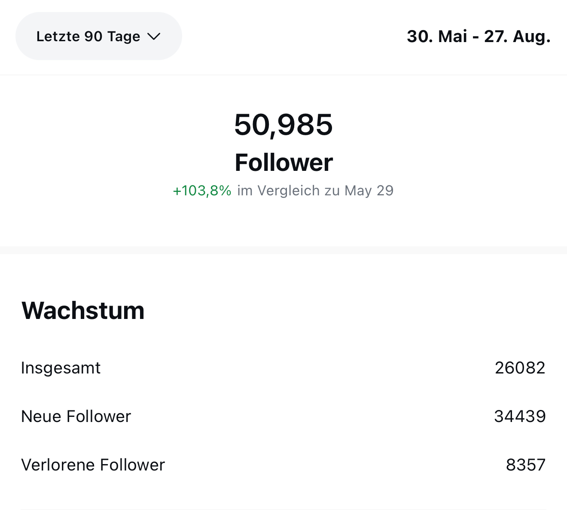The image size is (567, 510).
Task: Select the Verlorene Follower row label
Action: [x=93, y=465]
